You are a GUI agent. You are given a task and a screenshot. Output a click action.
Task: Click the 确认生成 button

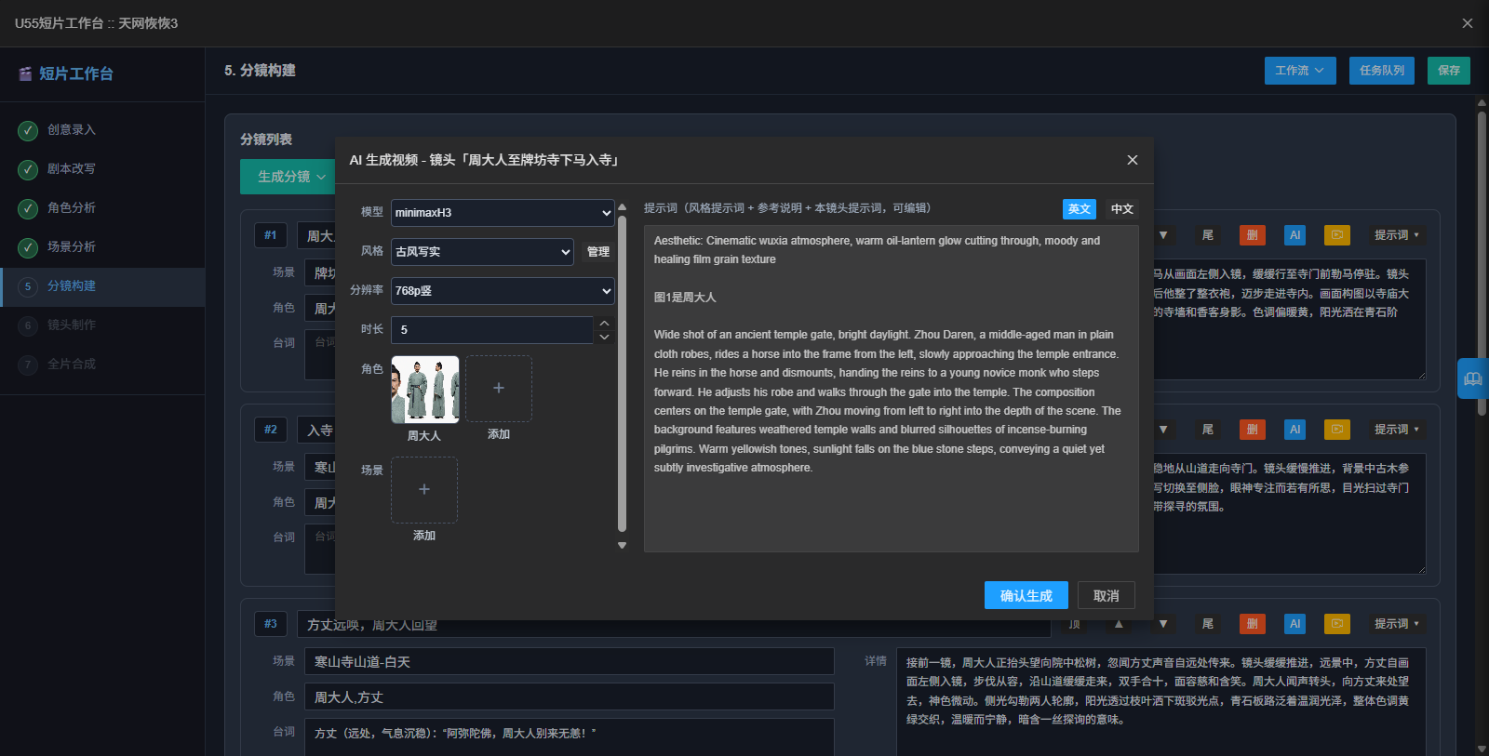click(x=1026, y=596)
